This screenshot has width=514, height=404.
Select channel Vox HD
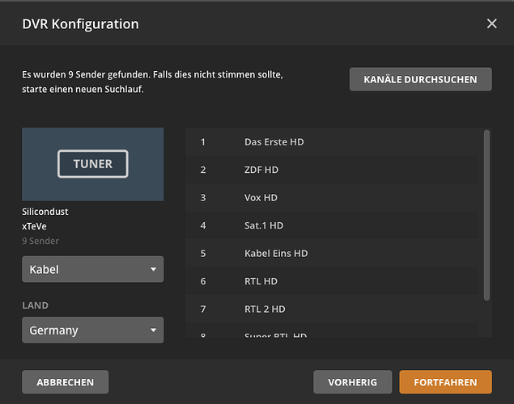261,198
